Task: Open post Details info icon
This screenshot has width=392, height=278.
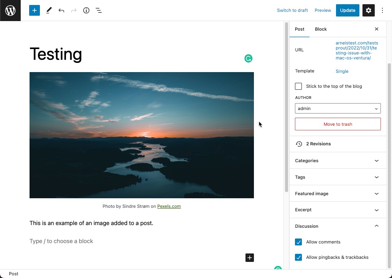Action: (x=86, y=10)
